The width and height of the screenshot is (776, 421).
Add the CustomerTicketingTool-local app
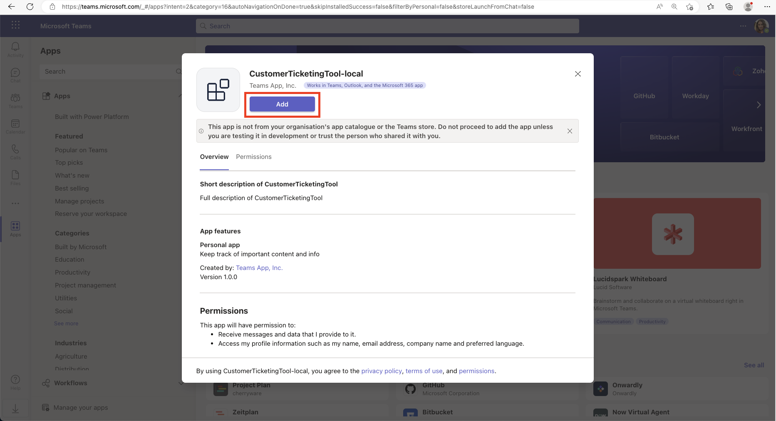point(282,104)
